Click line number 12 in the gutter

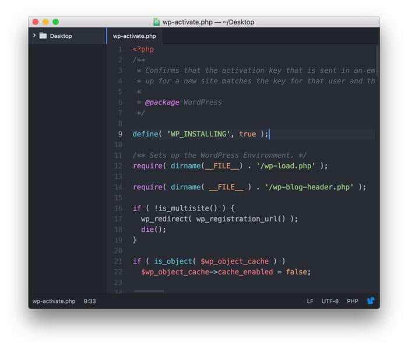pyautogui.click(x=118, y=166)
